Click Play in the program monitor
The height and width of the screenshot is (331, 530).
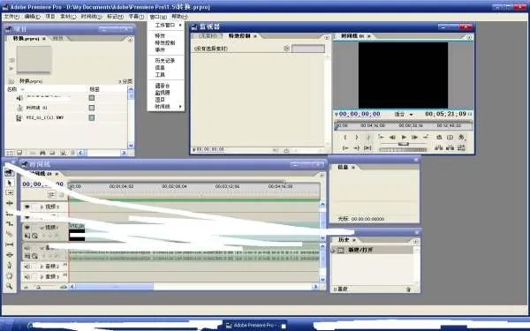click(404, 137)
